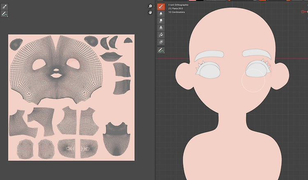Image resolution: width=308 pixels, height=180 pixels.
Task: Select the Sample color eyedropper tool in image editor
Action: 5,7
